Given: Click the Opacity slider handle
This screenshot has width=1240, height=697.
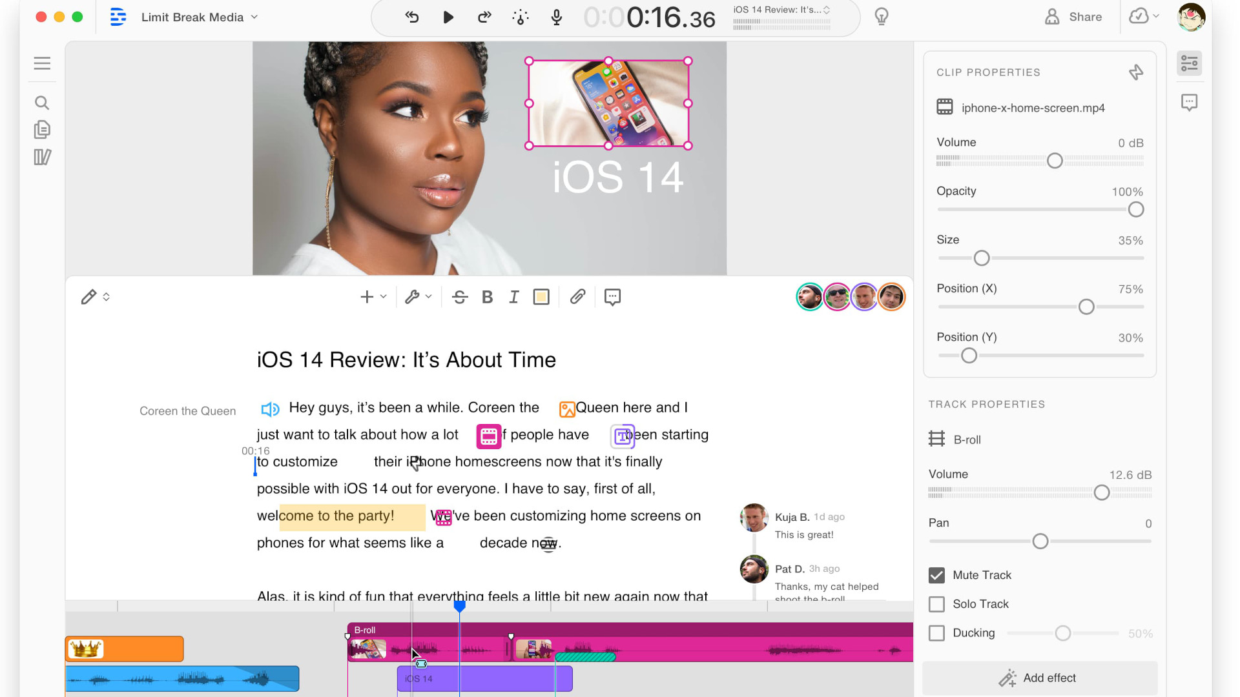Looking at the screenshot, I should [x=1135, y=210].
